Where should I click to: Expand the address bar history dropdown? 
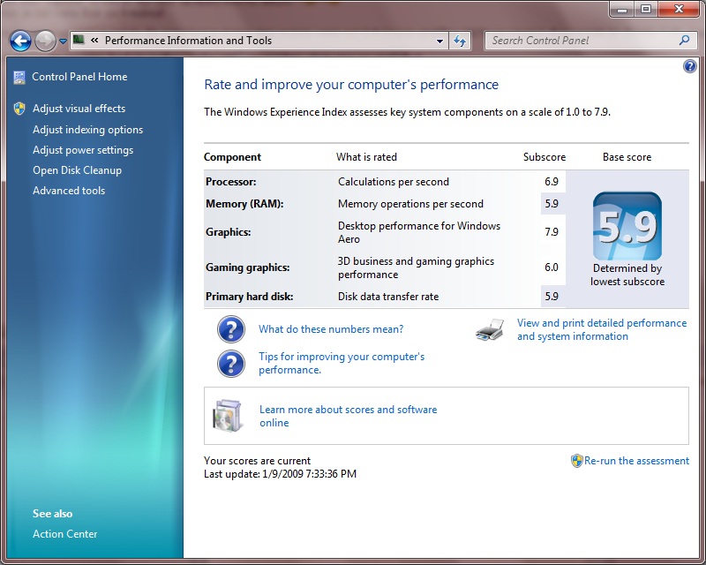point(440,41)
